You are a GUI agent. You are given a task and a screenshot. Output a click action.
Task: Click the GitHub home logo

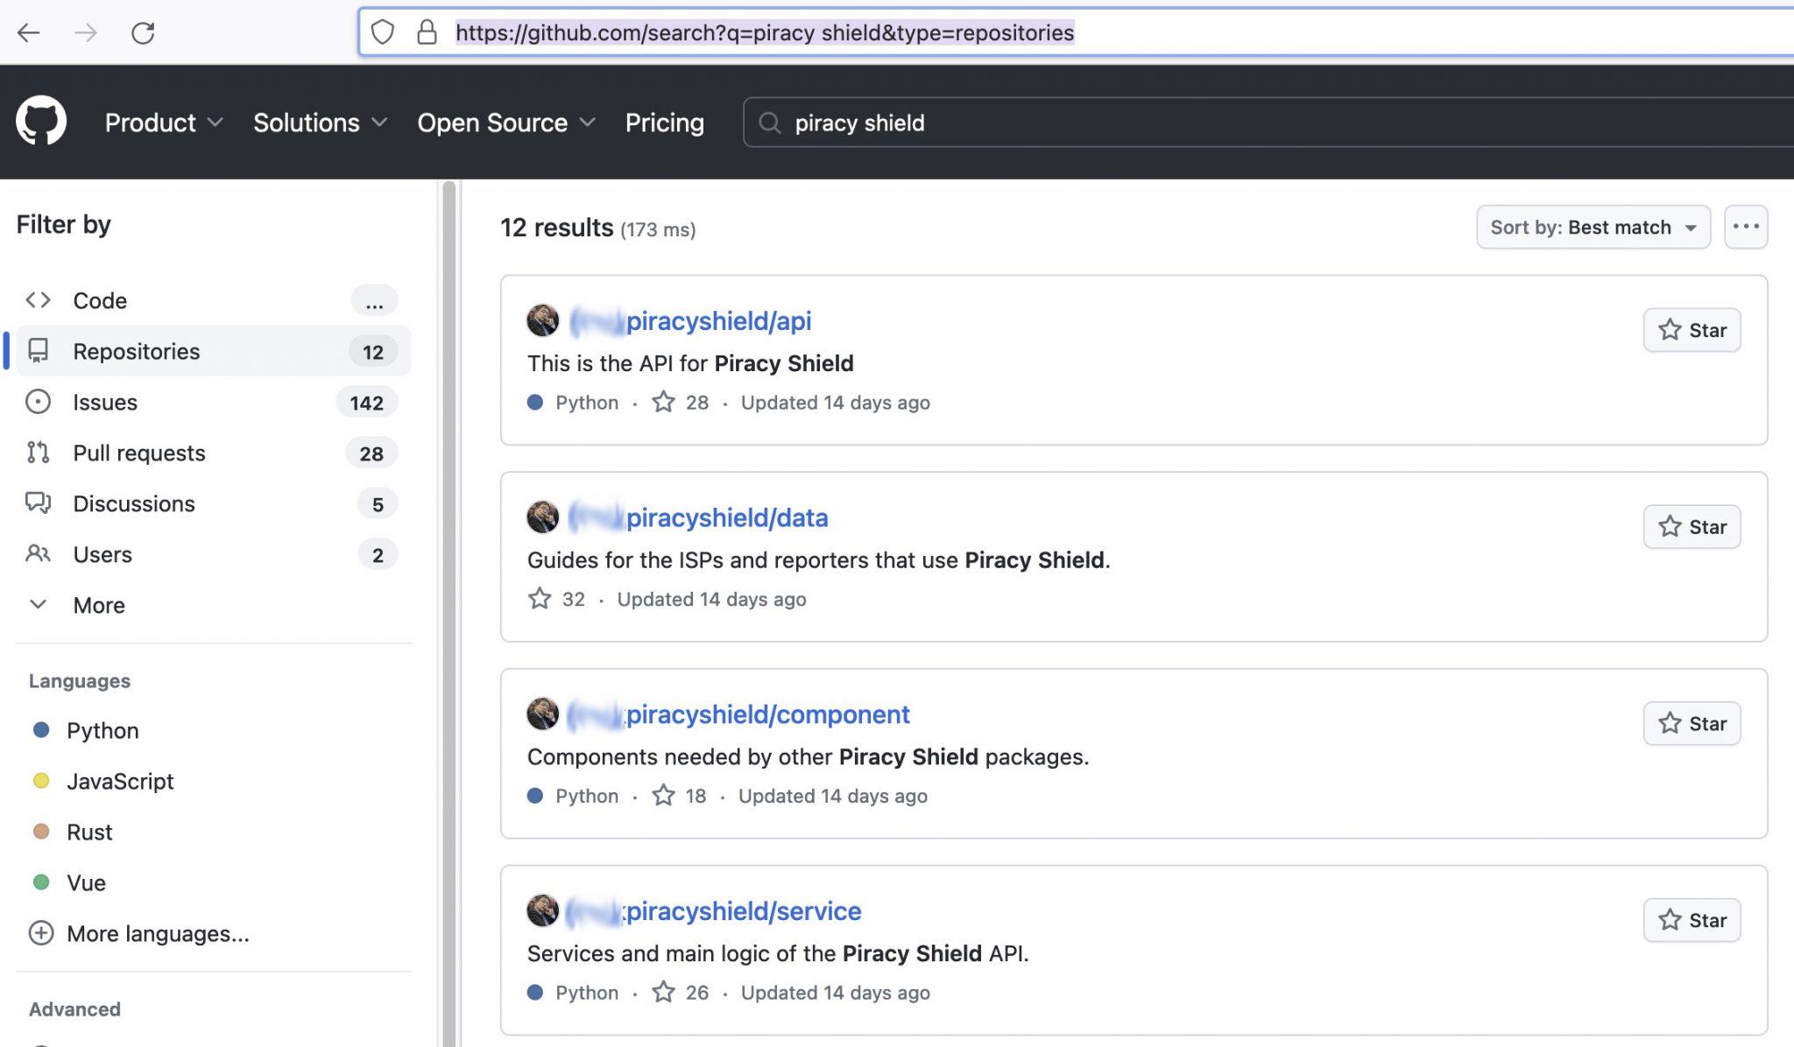click(x=41, y=122)
